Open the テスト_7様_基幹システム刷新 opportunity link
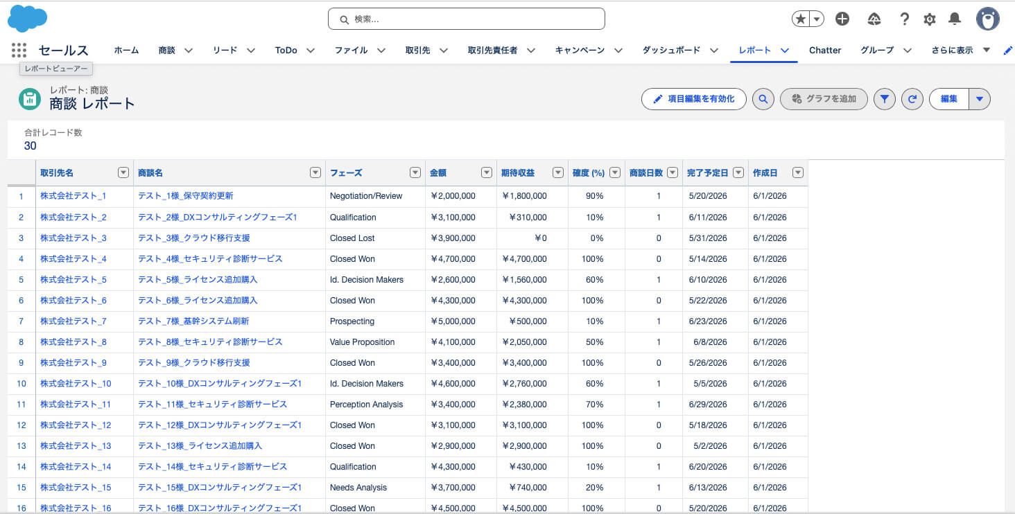 (193, 321)
